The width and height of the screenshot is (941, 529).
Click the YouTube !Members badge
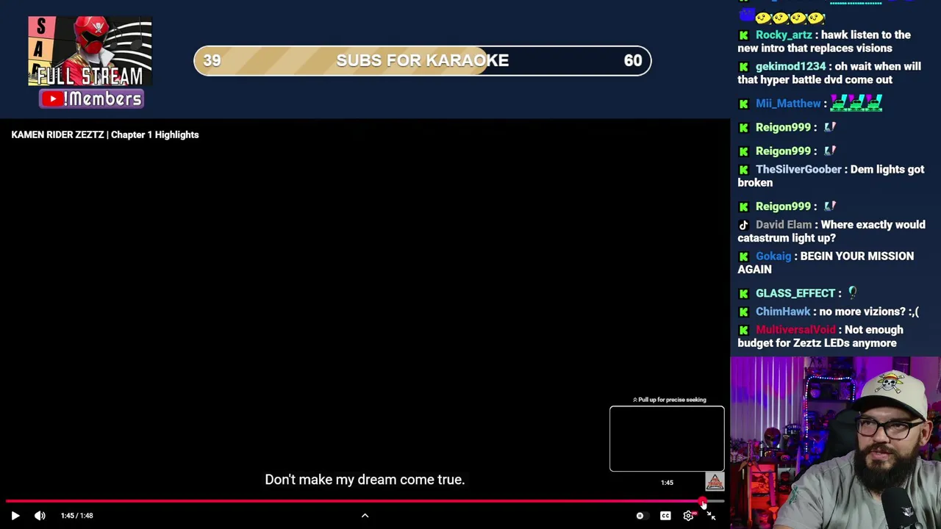coord(91,98)
